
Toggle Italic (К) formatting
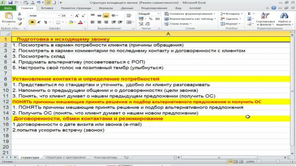tap(39, 22)
